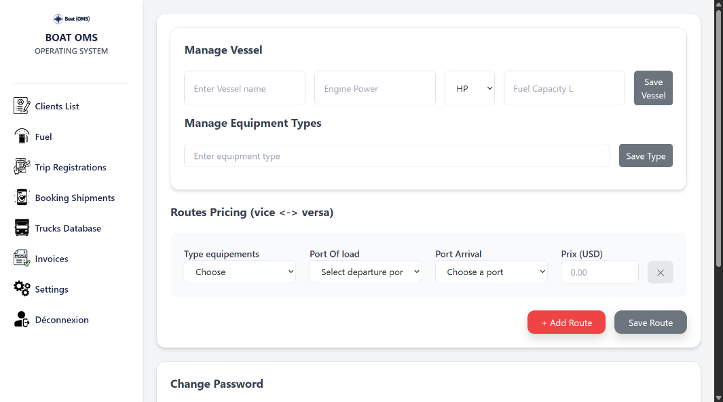Open the HP engine power unit dropdown
723x402 pixels.
click(x=470, y=88)
